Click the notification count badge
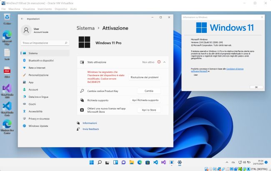 (x=266, y=162)
